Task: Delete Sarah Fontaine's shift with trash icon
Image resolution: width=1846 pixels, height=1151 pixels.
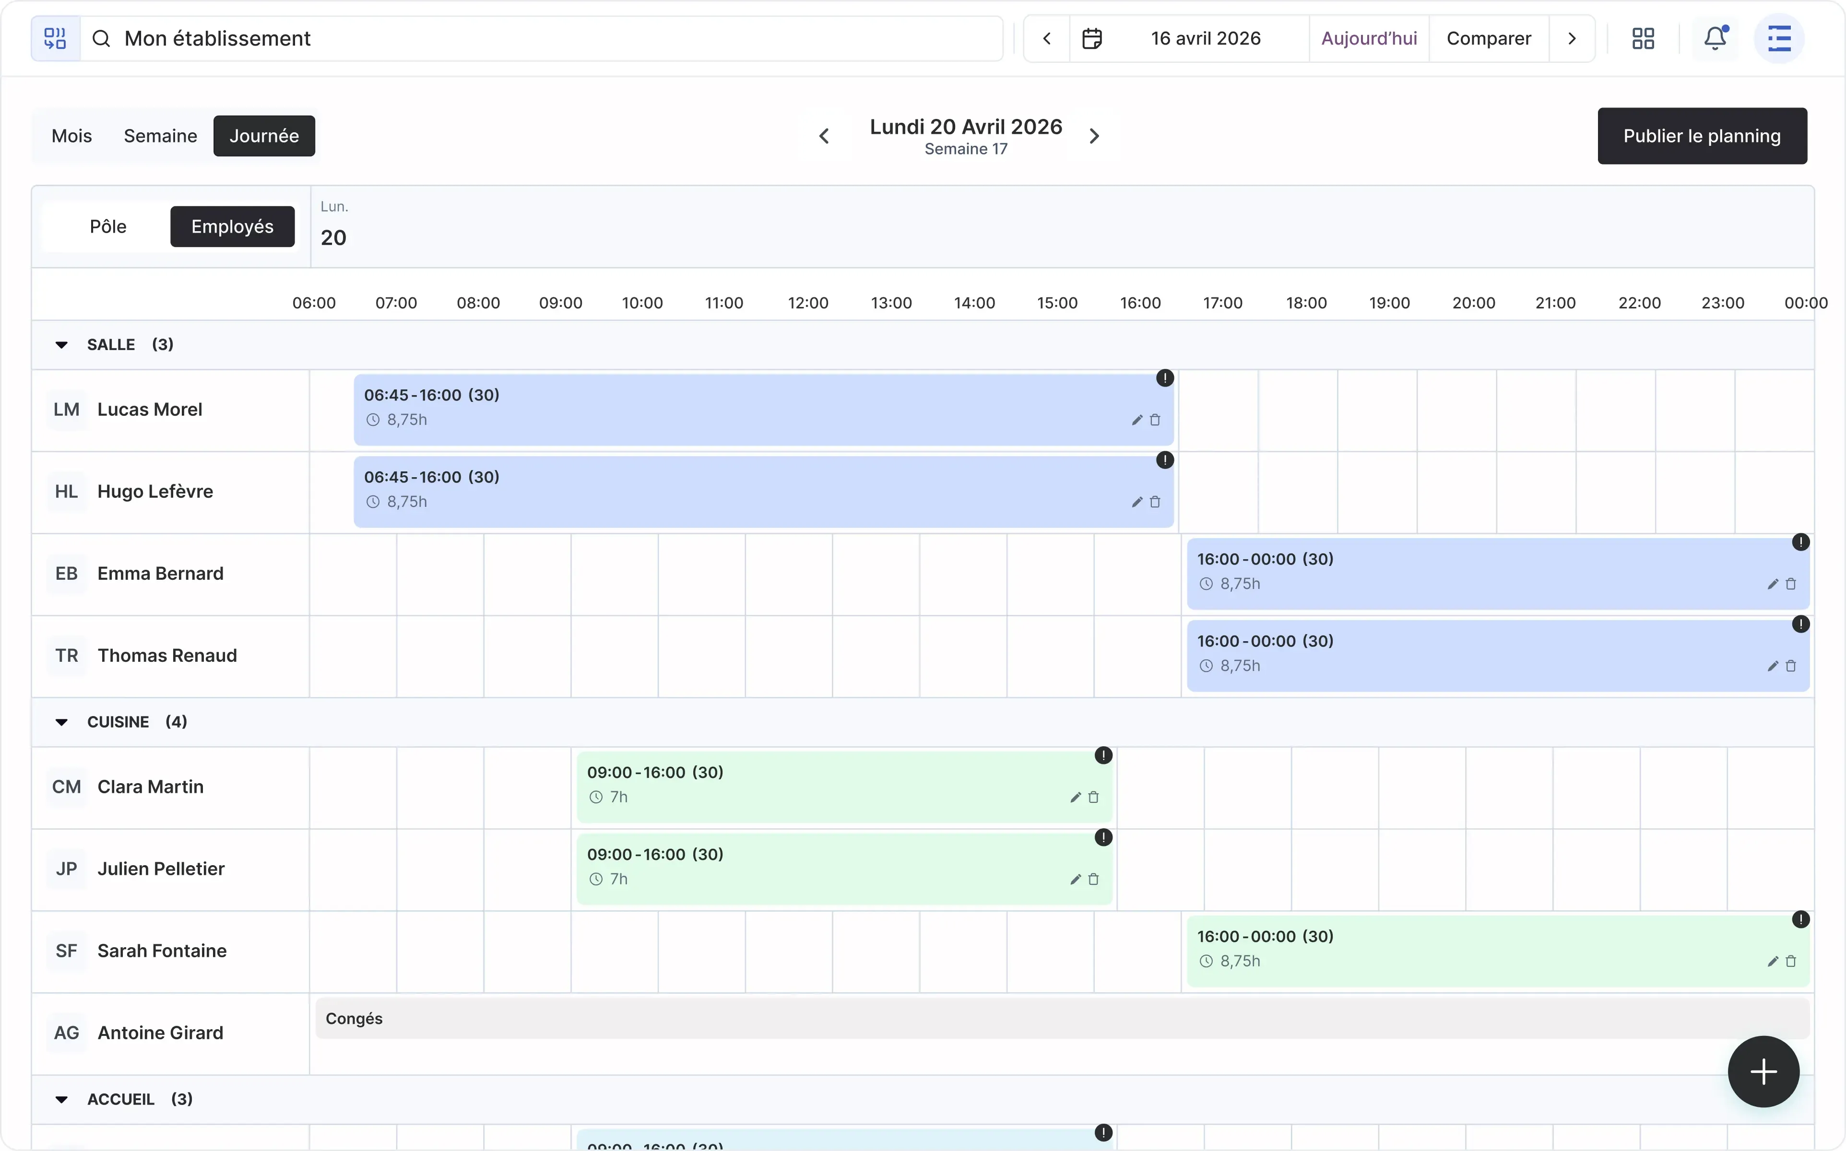Action: [1790, 962]
